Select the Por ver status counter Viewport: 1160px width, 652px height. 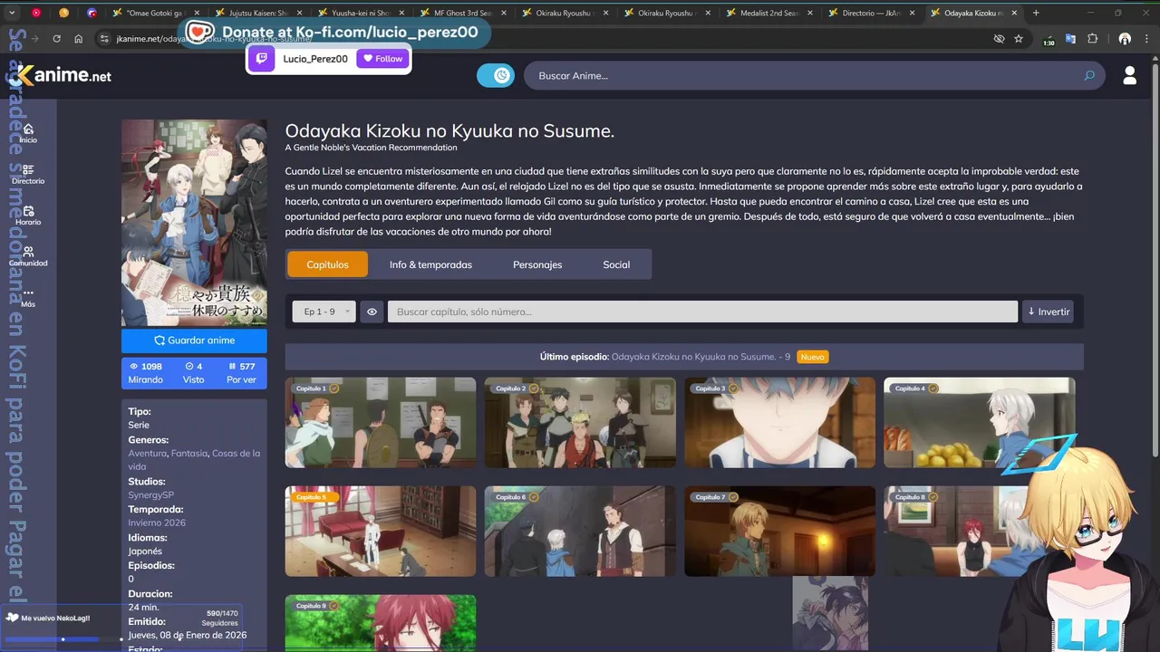pos(241,373)
